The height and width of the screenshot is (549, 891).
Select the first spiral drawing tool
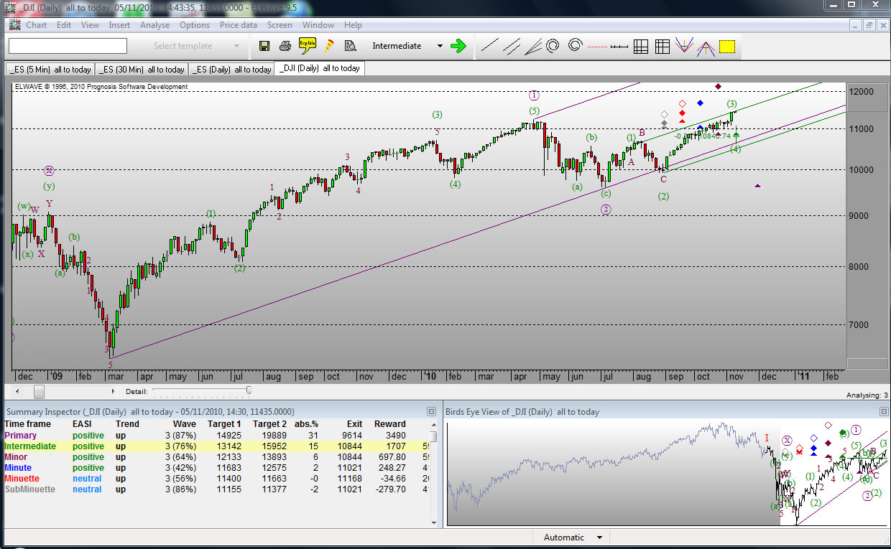(553, 46)
